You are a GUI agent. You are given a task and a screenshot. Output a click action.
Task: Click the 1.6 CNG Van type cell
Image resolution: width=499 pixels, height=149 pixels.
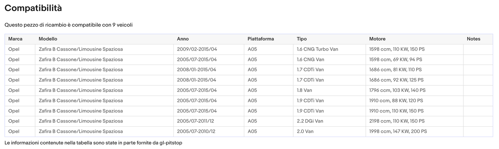[310, 60]
